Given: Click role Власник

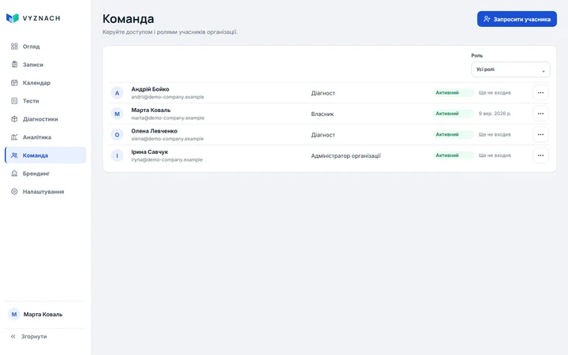Looking at the screenshot, I should tap(323, 114).
